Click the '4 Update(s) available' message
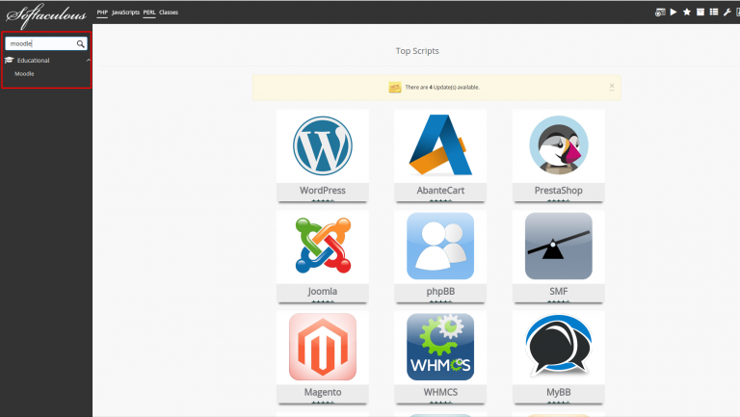Image resolution: width=740 pixels, height=417 pixels. click(442, 88)
